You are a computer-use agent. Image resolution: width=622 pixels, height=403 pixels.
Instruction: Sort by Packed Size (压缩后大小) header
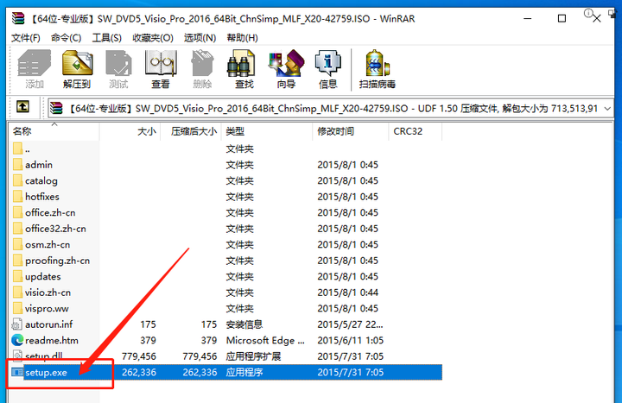tap(191, 131)
